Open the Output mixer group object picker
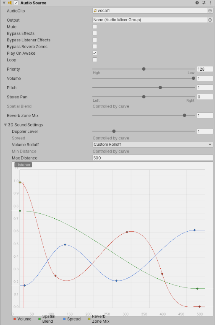This screenshot has height=325, width=215. coord(210,20)
